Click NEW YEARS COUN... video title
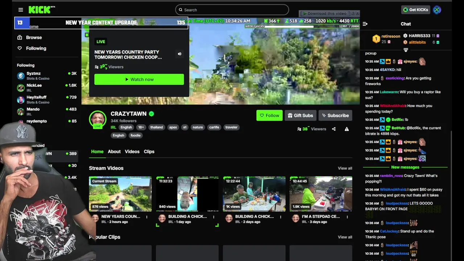 point(121,216)
